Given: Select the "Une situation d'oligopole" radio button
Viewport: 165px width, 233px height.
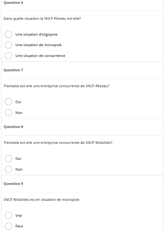Looking at the screenshot, I should click(x=8, y=34).
